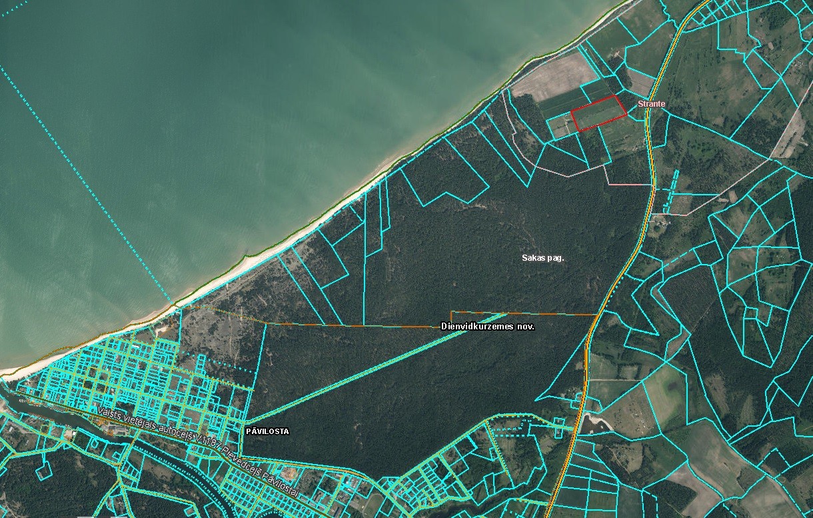Click the red-outlined land parcel
This screenshot has height=518, width=813.
click(599, 113)
